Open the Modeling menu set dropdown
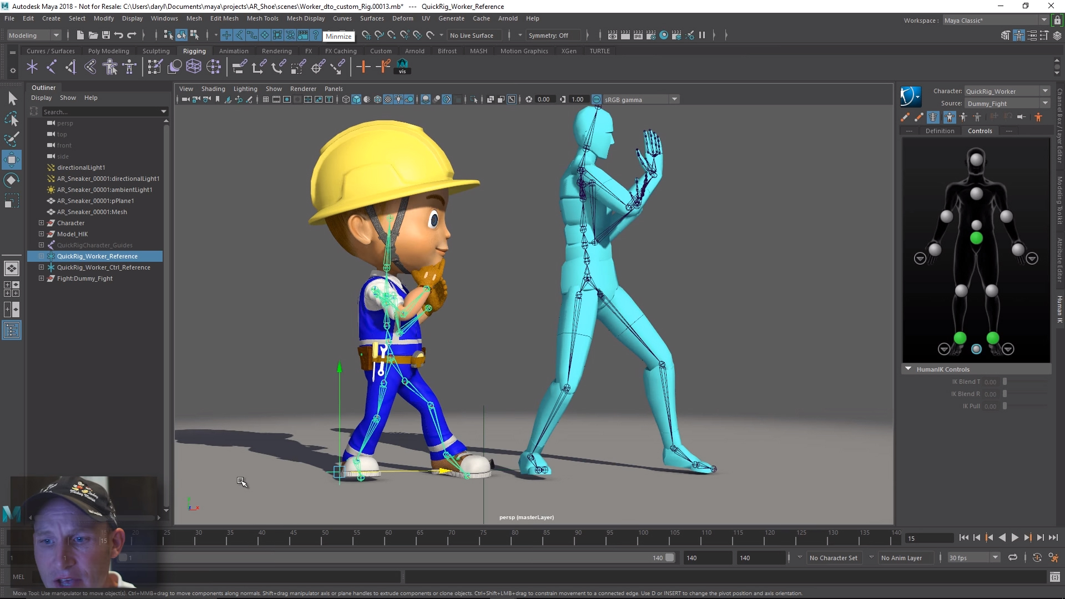 (x=33, y=35)
